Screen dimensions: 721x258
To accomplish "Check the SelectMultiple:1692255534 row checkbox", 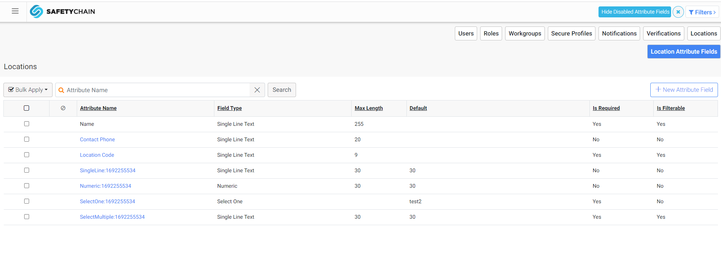I will (x=26, y=217).
